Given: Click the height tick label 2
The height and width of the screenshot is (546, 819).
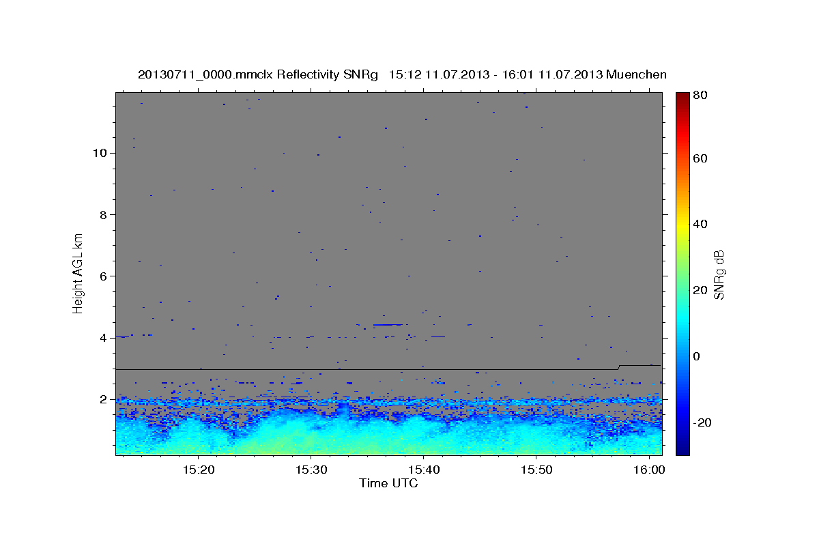Looking at the screenshot, I should (x=104, y=399).
